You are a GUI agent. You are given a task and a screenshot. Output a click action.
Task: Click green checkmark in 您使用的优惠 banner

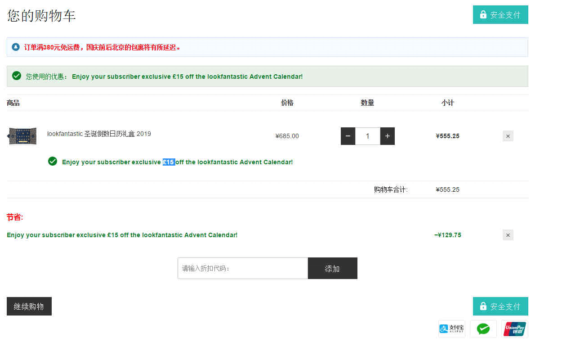point(17,76)
